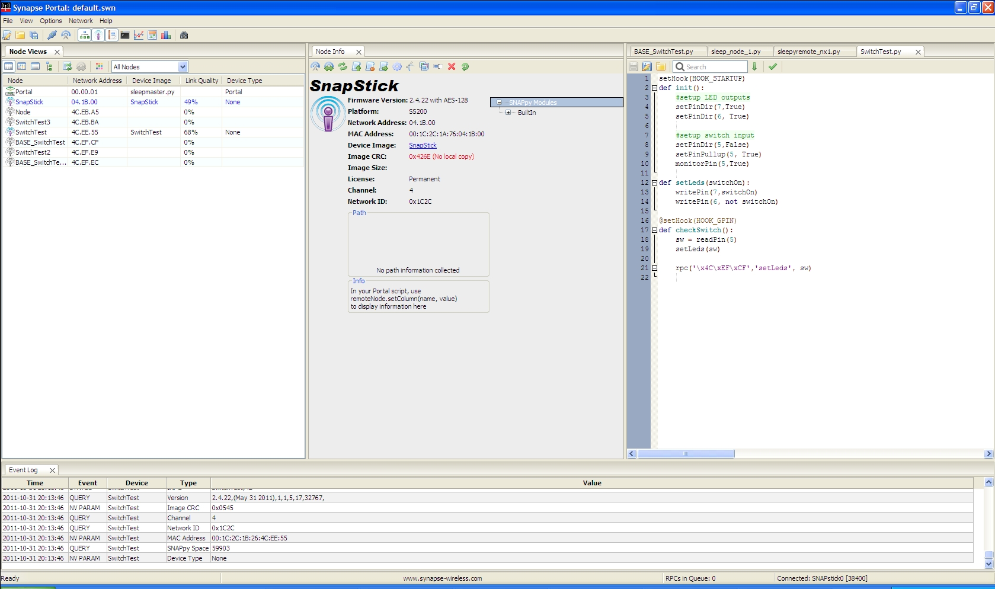
Task: Expand the BuiltIn tree node
Action: coord(508,113)
